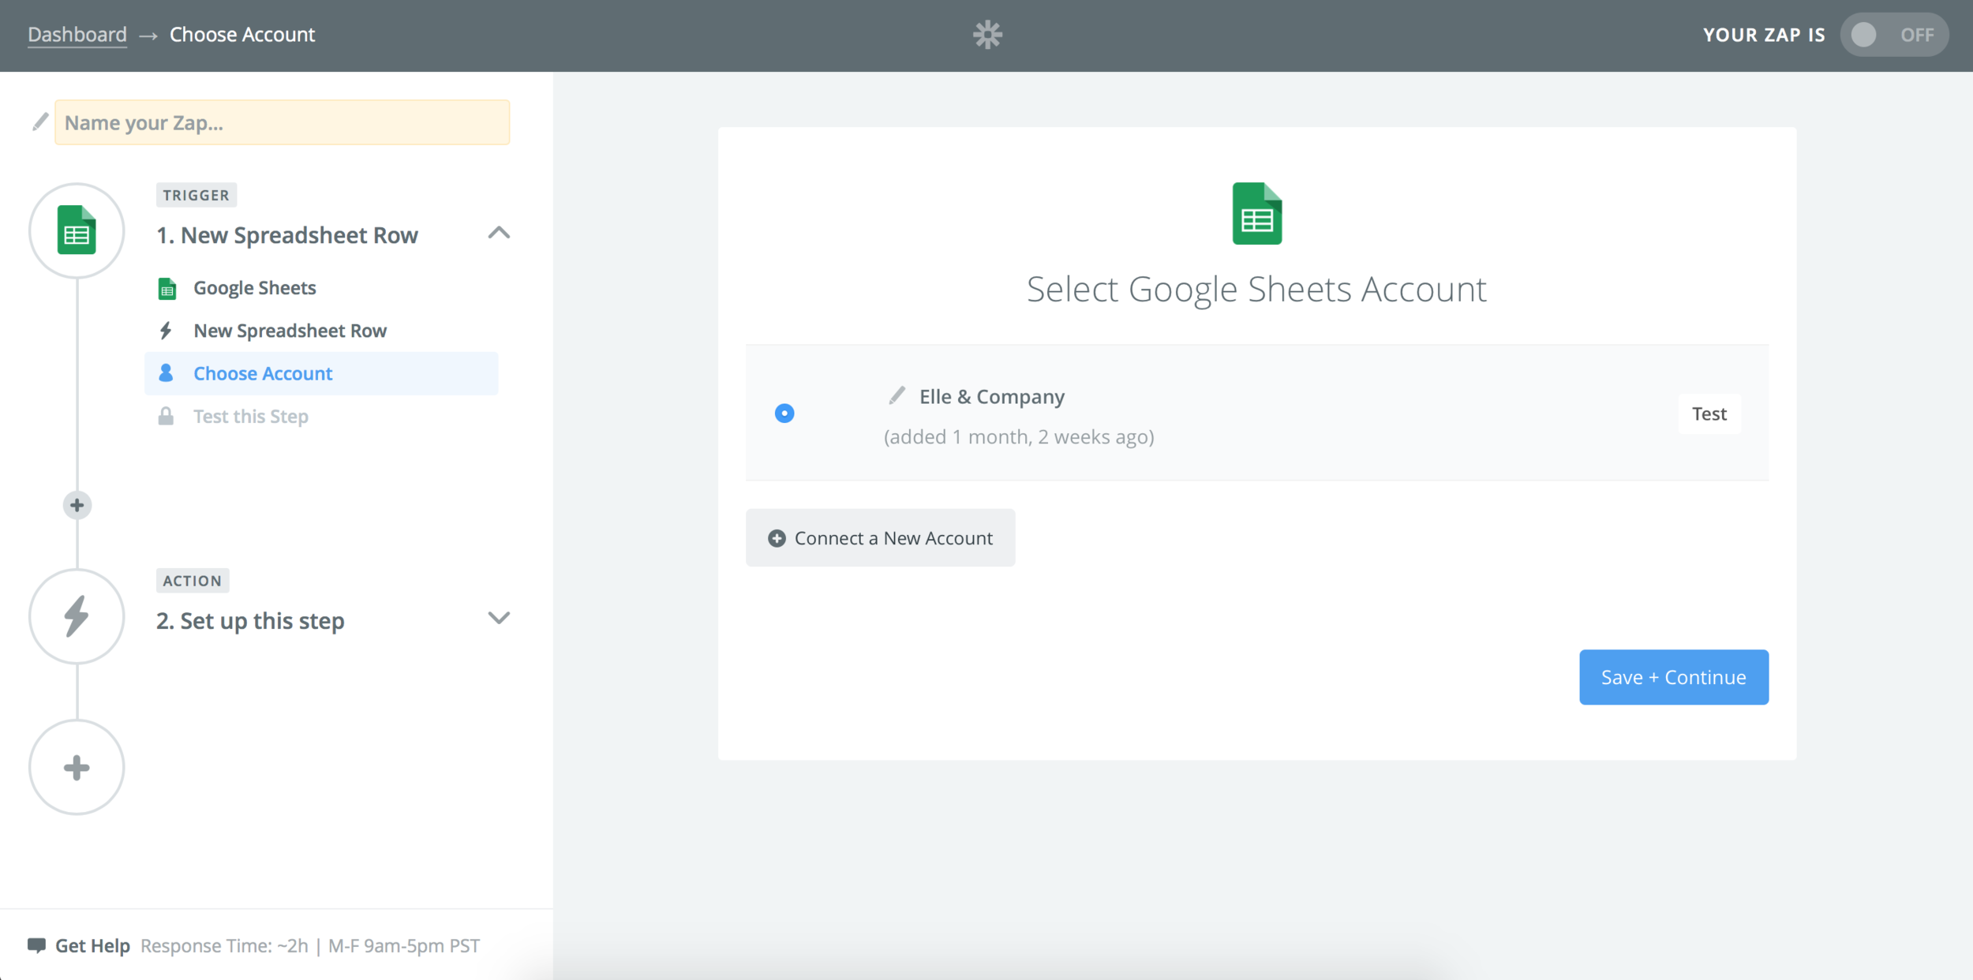Image resolution: width=1973 pixels, height=980 pixels.
Task: Click the large Google Sheets logo in main panel
Action: [x=1257, y=213]
